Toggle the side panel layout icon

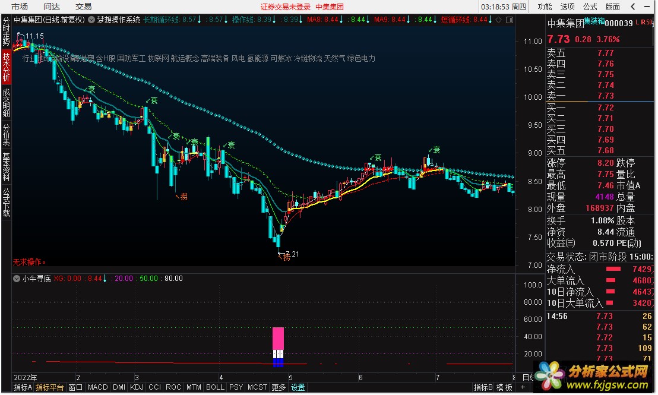pyautogui.click(x=510, y=20)
